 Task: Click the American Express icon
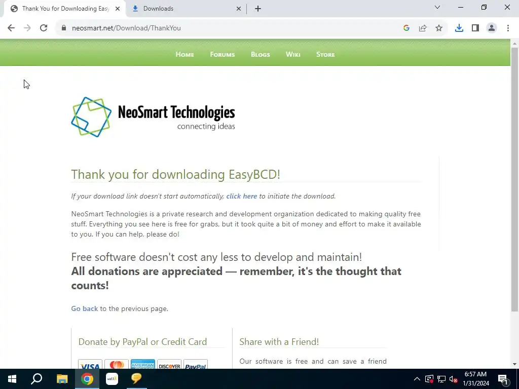coord(142,365)
